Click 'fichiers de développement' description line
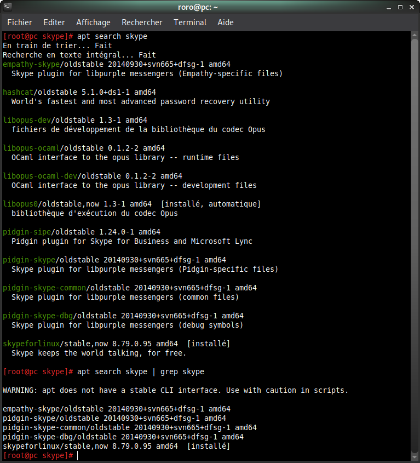420x463 pixels. click(x=139, y=130)
